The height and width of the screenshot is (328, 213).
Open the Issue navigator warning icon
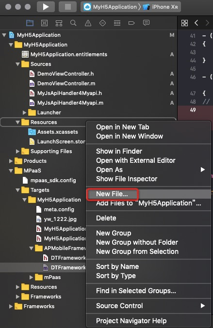click(x=88, y=23)
